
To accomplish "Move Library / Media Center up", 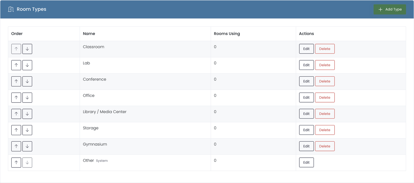I will click(x=16, y=114).
